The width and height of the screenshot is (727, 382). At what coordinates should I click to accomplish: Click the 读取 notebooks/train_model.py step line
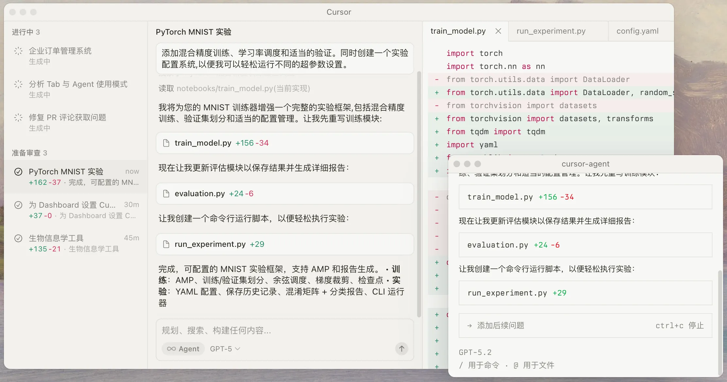click(234, 88)
